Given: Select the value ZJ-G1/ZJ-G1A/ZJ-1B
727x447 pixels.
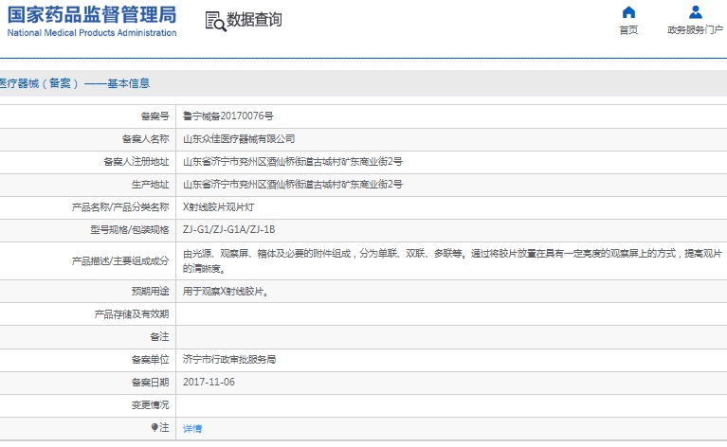Looking at the screenshot, I should [x=229, y=230].
